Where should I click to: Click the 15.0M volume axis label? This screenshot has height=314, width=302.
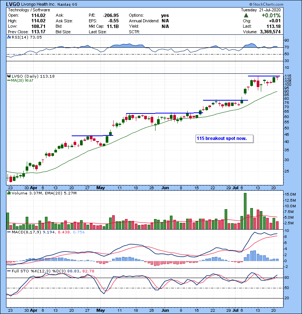click(x=290, y=194)
